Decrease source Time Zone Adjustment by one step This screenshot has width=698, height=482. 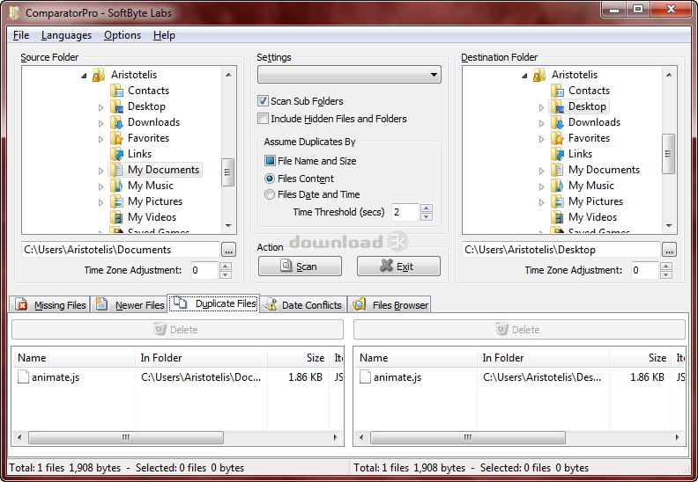[226, 274]
